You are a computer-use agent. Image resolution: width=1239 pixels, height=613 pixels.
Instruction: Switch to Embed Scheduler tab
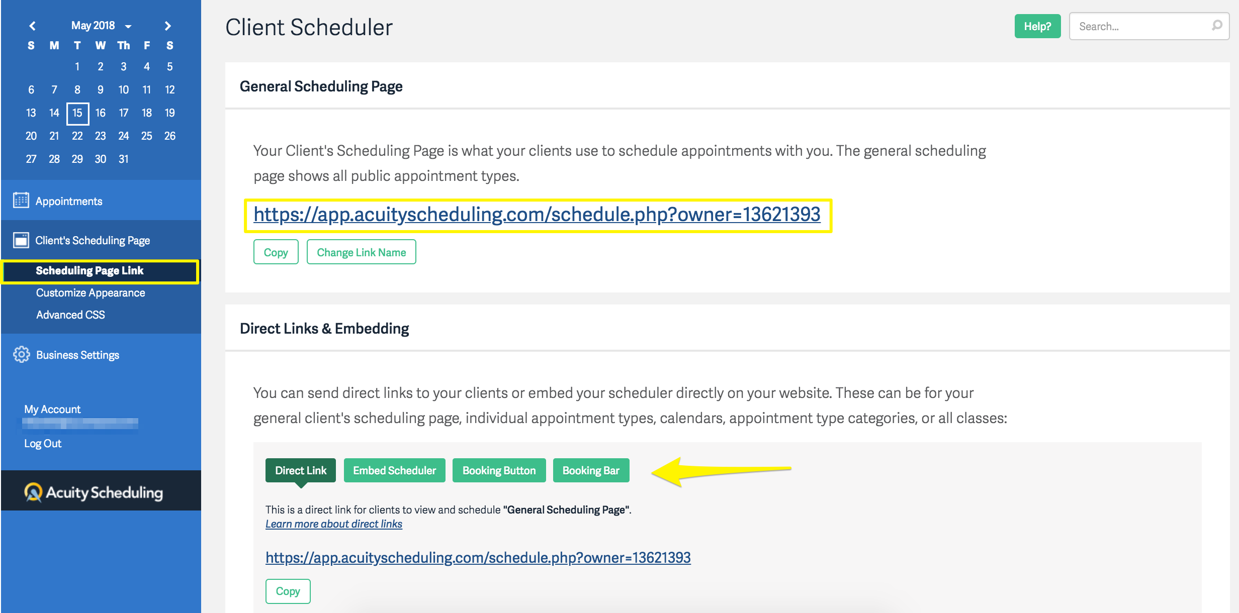pos(394,470)
